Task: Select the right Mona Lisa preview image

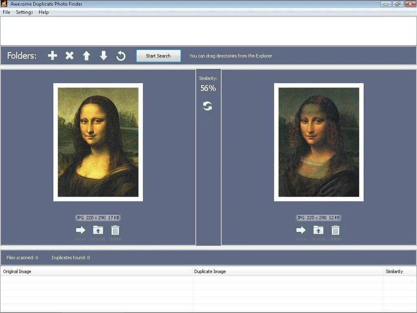Action: (319, 142)
